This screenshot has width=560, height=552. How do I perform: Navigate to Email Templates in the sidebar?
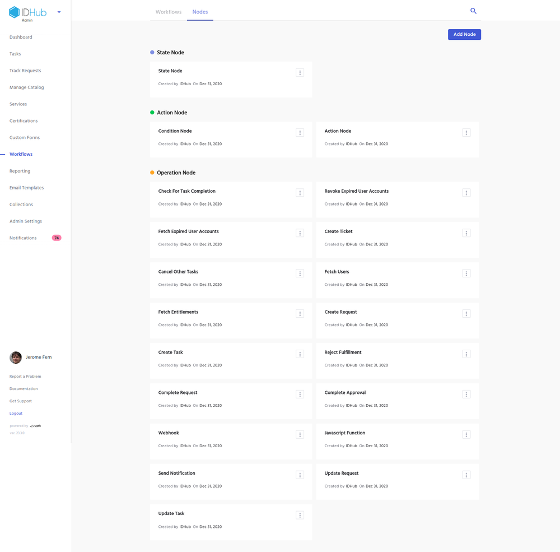[26, 187]
